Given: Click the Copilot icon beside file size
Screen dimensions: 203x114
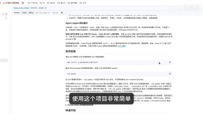Looking at the screenshot, I should click(62, 13).
